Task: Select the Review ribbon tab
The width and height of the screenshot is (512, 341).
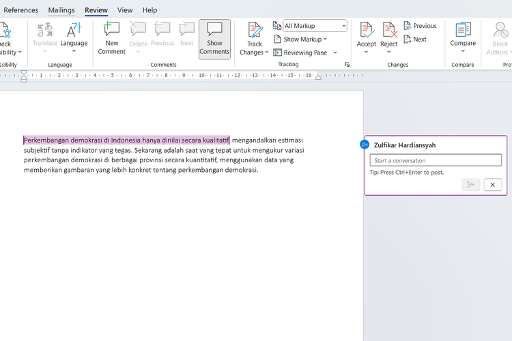Action: click(96, 10)
